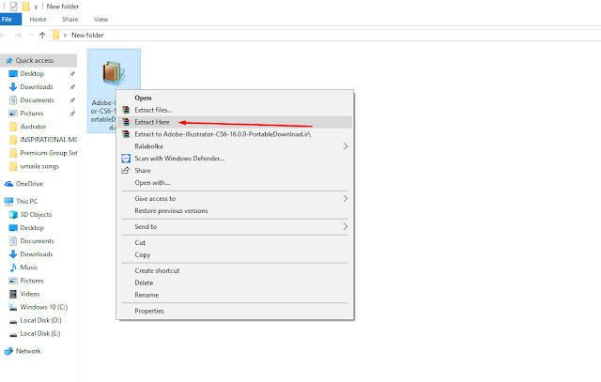Click the address bar path chevron
Screen dimensions: 601x382
point(65,36)
